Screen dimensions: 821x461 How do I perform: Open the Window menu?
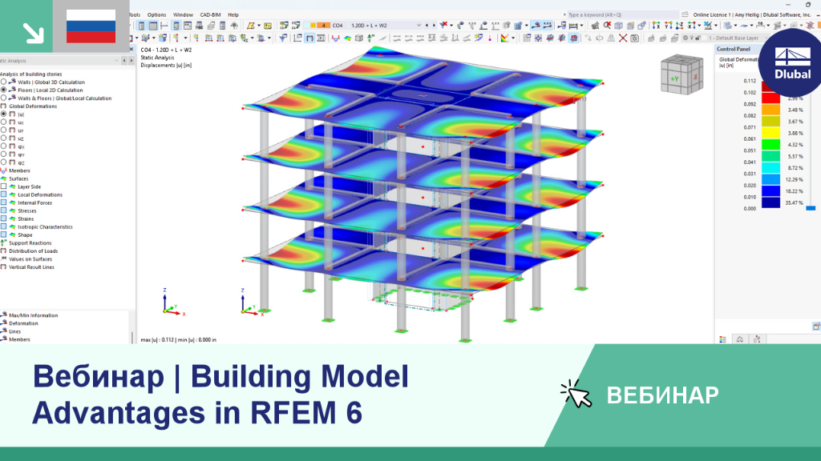[183, 14]
